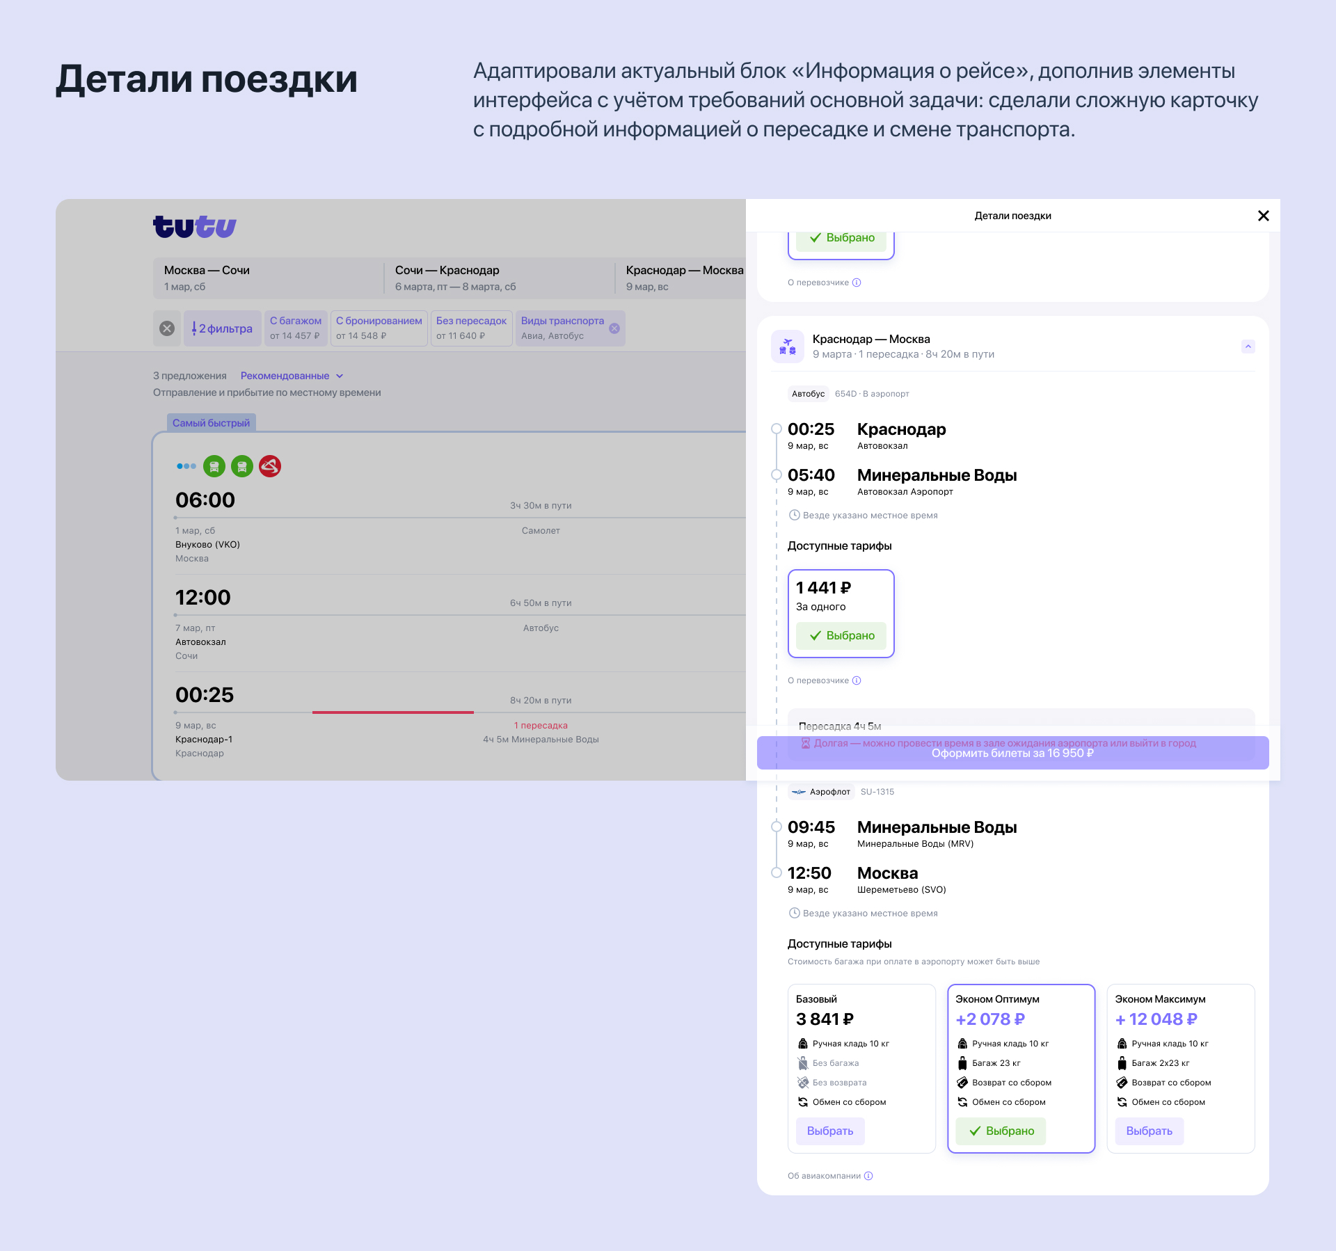Click the clock icon near «Везде указано местное время»
Viewport: 1336px width, 1251px height.
[793, 515]
